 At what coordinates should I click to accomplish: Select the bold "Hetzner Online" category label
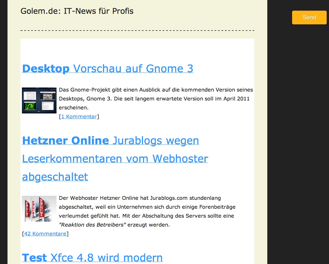(65, 140)
